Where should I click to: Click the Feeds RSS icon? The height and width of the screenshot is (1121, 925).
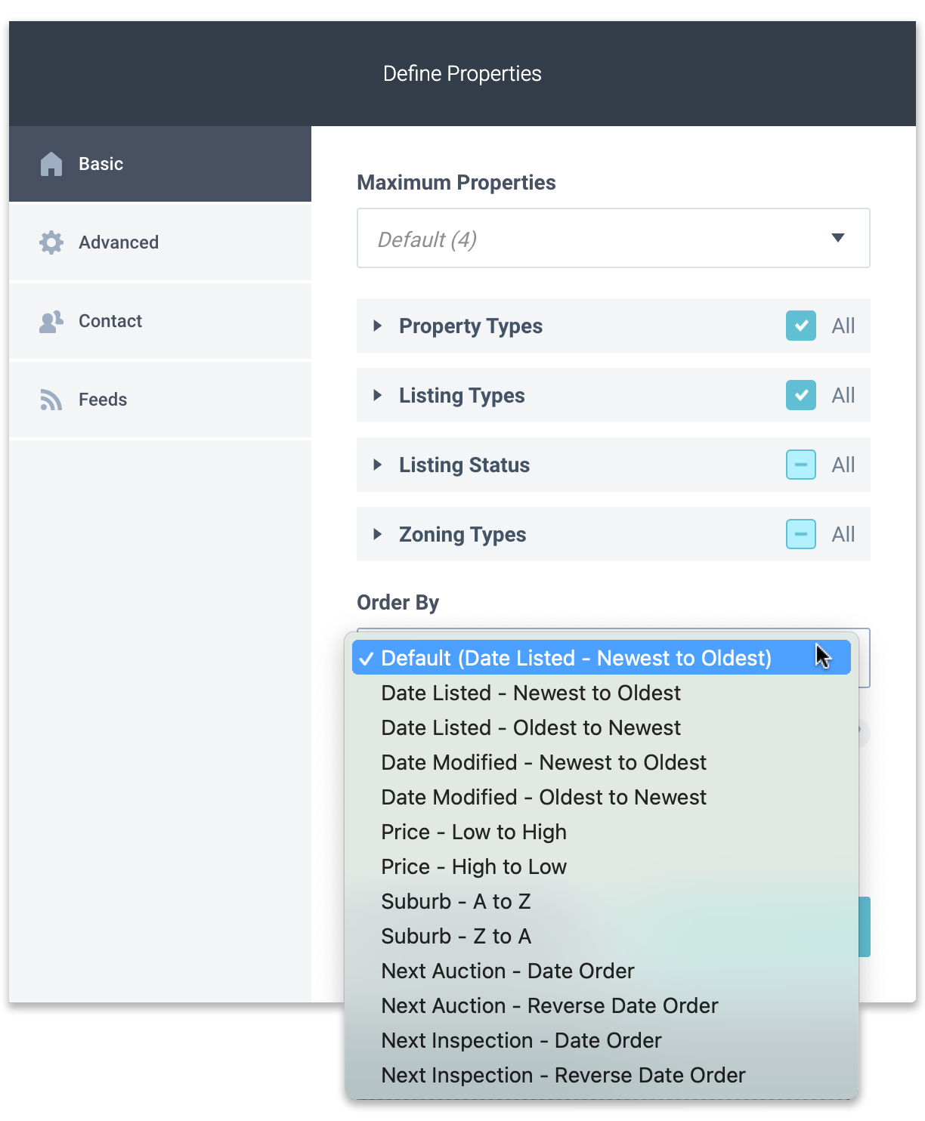51,400
